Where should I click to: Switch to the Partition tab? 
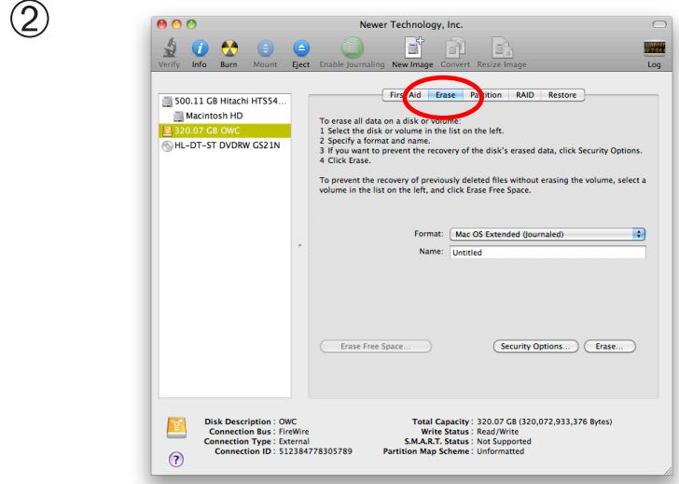(486, 95)
